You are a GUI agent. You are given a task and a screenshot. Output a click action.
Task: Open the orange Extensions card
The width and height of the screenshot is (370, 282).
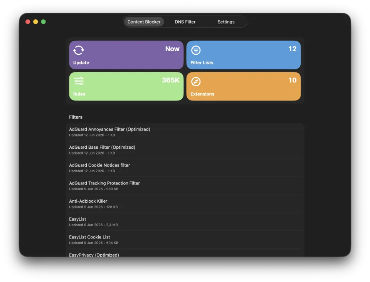(244, 86)
